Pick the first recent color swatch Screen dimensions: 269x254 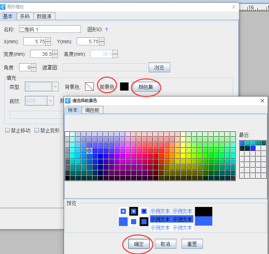242,143
